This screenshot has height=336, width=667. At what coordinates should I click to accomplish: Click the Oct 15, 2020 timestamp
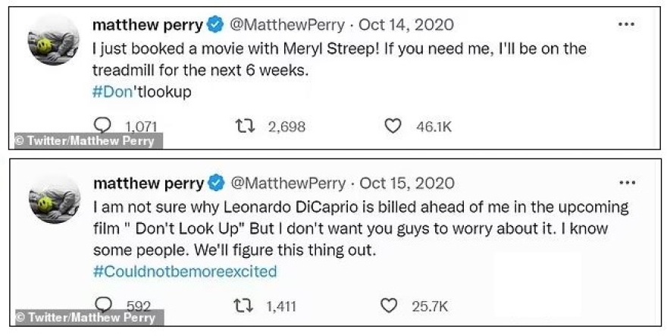tap(407, 183)
